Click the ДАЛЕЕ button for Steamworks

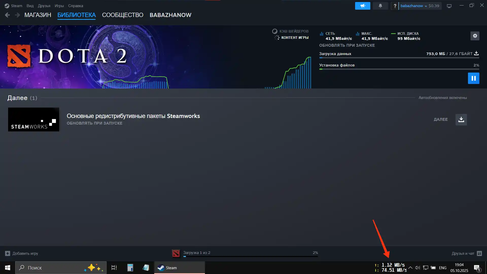point(441,119)
